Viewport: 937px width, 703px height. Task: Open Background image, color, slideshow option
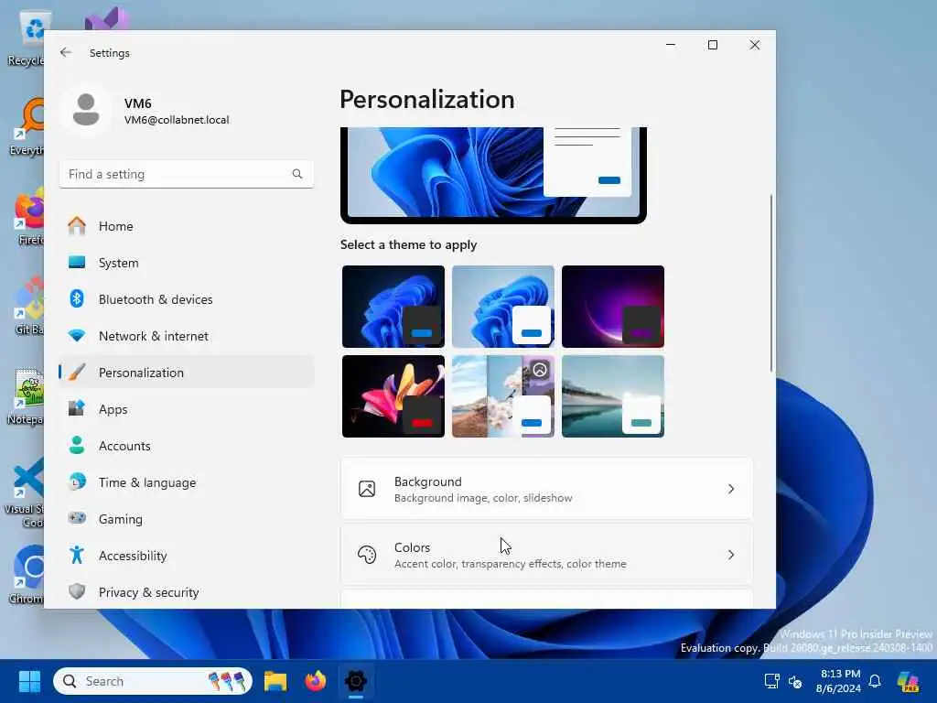pyautogui.click(x=547, y=489)
